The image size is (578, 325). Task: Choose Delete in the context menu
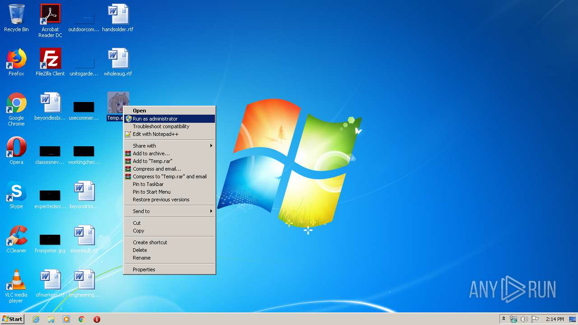pyautogui.click(x=169, y=250)
